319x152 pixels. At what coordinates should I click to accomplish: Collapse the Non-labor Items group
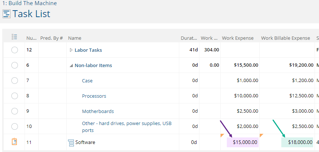click(71, 66)
